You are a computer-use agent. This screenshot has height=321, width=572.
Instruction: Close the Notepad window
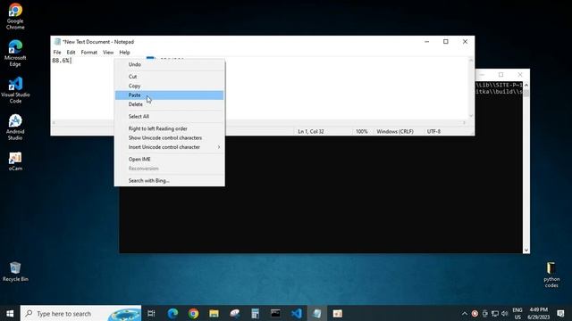465,42
